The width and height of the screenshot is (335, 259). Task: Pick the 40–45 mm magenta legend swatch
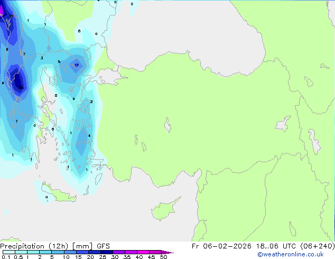(143, 252)
